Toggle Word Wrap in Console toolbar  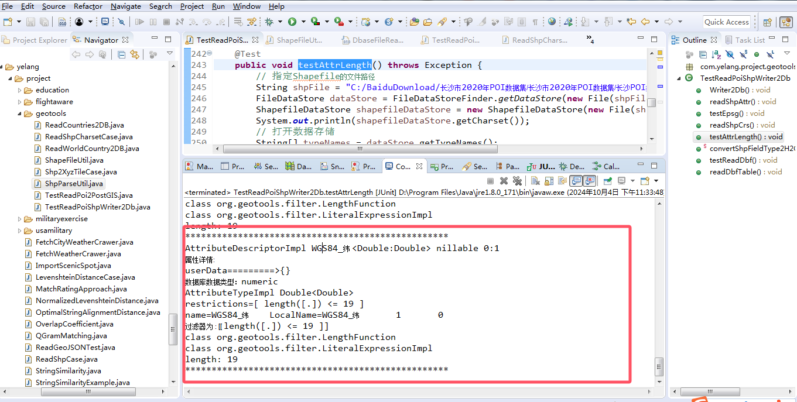click(562, 181)
